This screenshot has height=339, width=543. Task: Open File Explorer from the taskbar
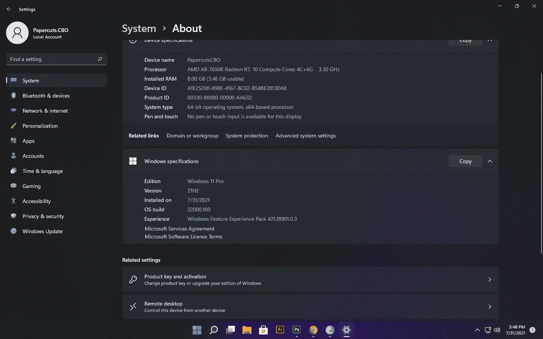click(247, 330)
